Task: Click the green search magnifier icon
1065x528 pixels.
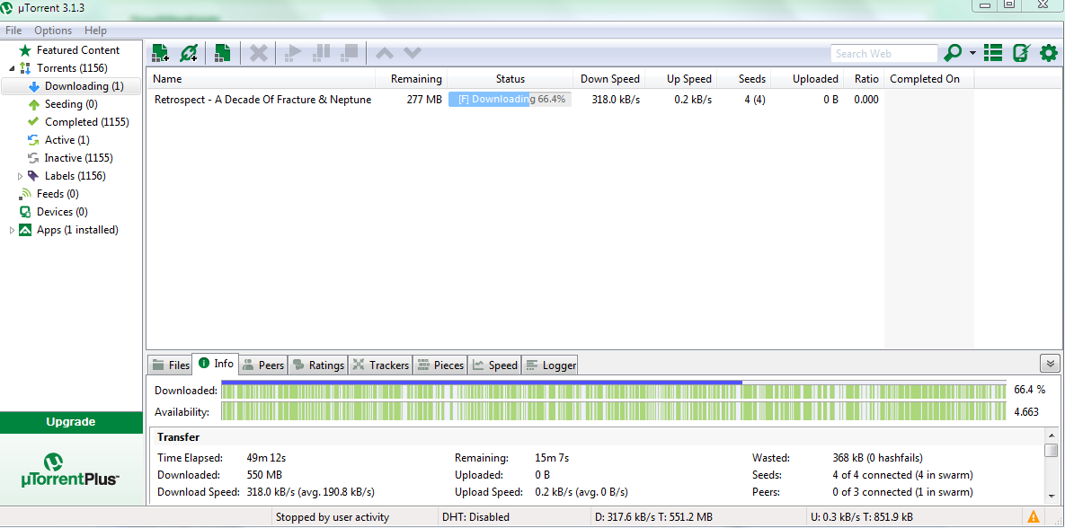Action: click(954, 53)
